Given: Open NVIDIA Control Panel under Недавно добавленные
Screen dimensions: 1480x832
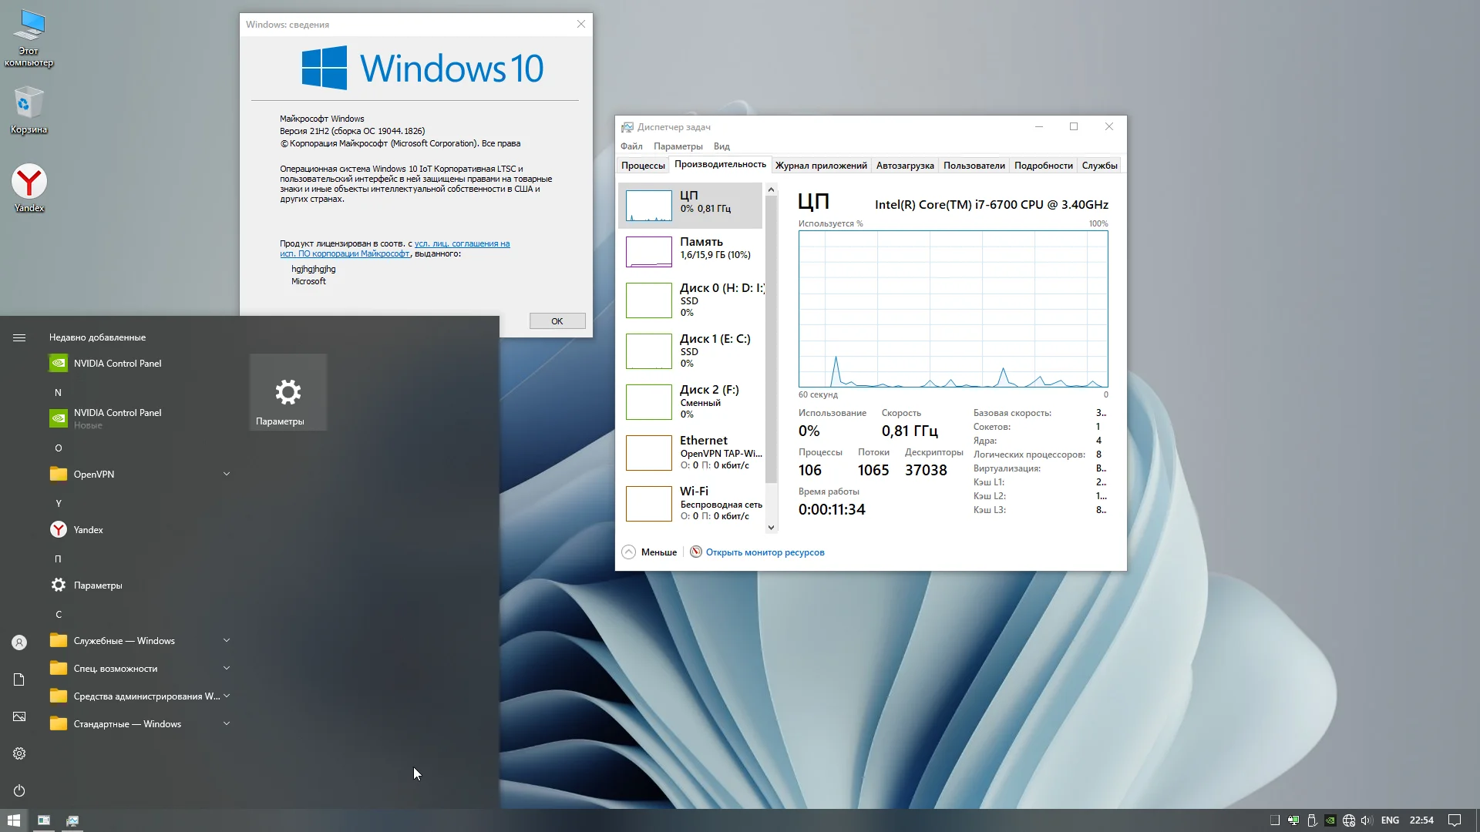Looking at the screenshot, I should (x=117, y=364).
